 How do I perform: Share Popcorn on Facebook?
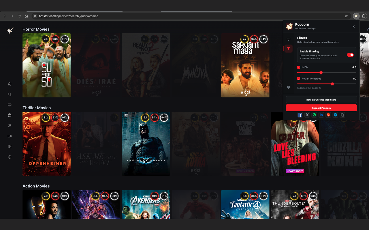pyautogui.click(x=300, y=115)
